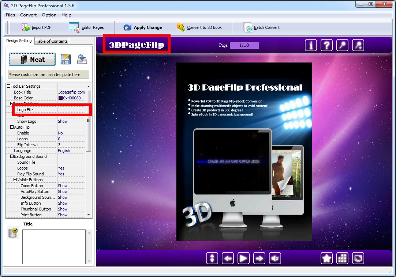Open the thumbnails grid button
396x277 pixels.
343,258
